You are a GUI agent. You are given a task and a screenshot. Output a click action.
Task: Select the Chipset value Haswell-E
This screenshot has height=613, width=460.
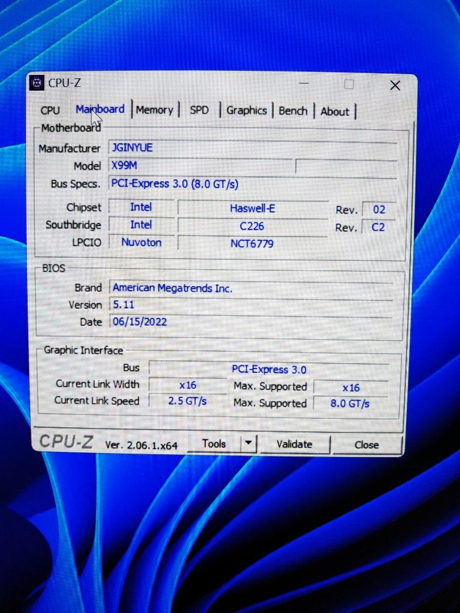tap(252, 208)
